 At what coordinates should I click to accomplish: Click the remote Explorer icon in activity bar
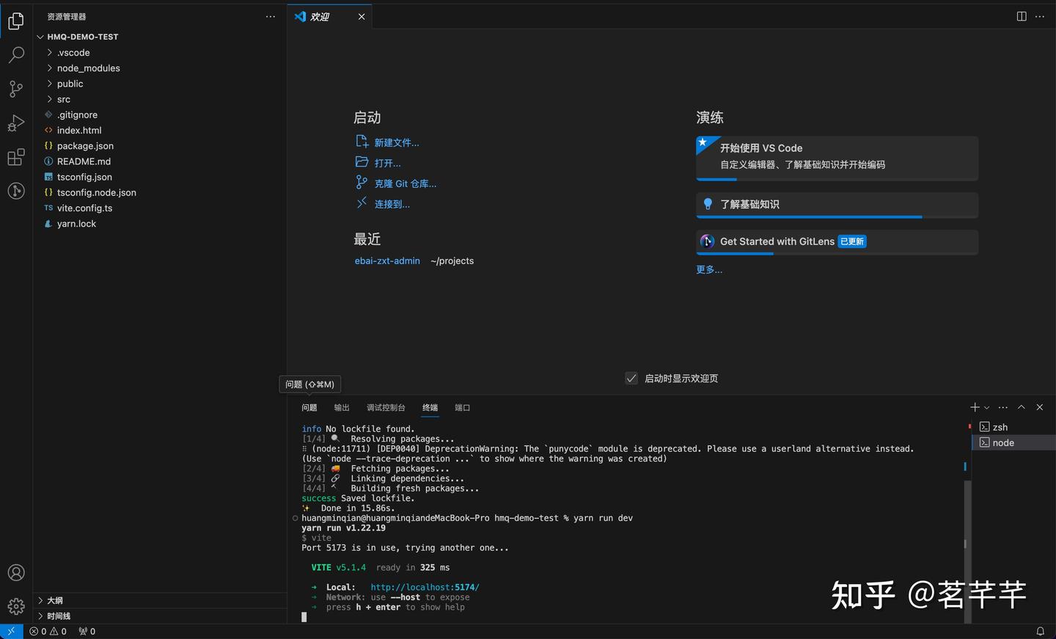[x=16, y=191]
